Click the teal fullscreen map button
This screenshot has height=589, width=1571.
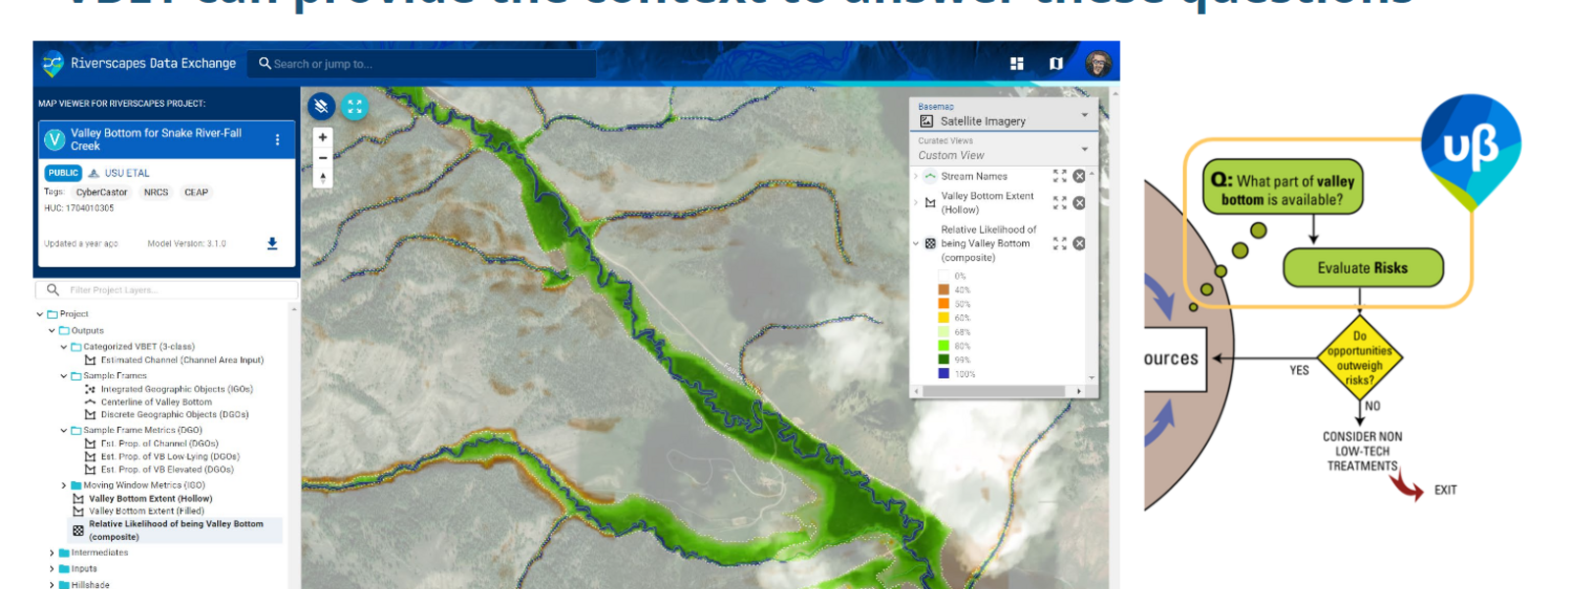pos(354,106)
